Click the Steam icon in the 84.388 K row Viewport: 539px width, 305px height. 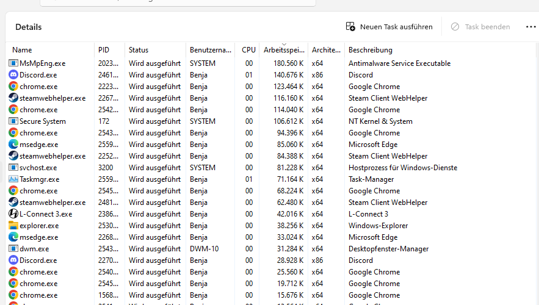pyautogui.click(x=13, y=156)
